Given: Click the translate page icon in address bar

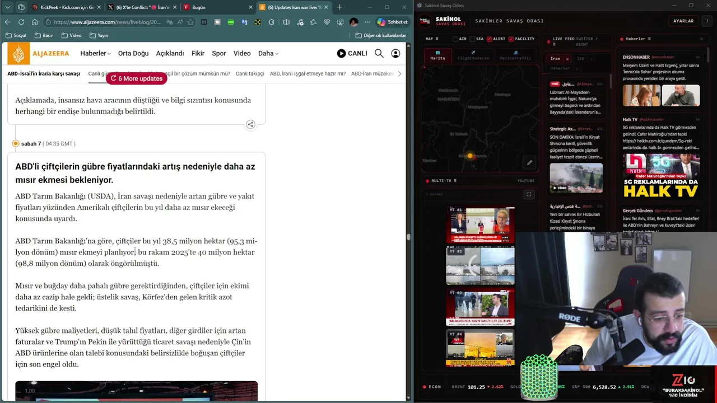Looking at the screenshot, I should click(170, 22).
